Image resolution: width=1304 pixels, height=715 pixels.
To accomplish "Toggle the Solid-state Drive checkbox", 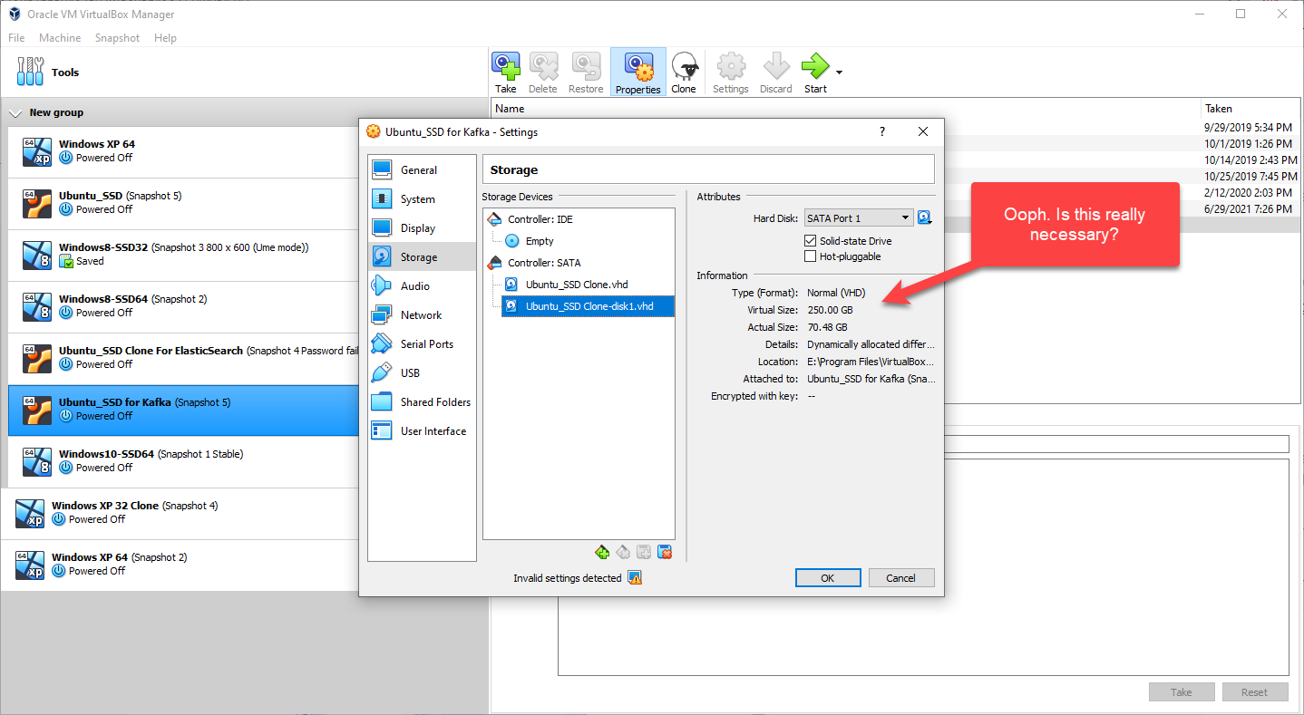I will [x=811, y=241].
